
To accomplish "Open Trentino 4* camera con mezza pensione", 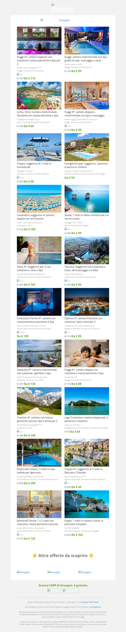I will tap(37, 419).
